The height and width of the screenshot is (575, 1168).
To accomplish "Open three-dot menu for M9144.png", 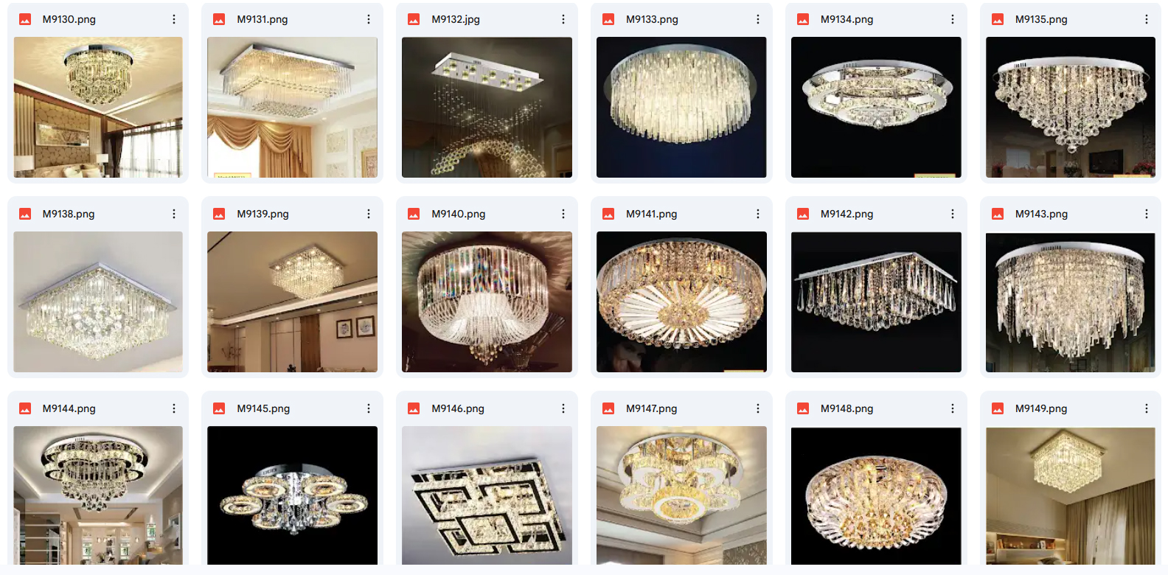I will 174,408.
